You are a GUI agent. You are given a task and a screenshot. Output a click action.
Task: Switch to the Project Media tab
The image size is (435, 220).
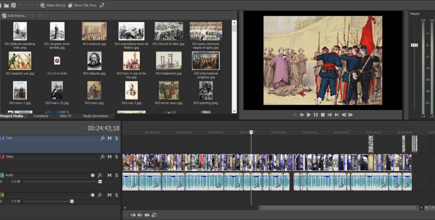(11, 116)
